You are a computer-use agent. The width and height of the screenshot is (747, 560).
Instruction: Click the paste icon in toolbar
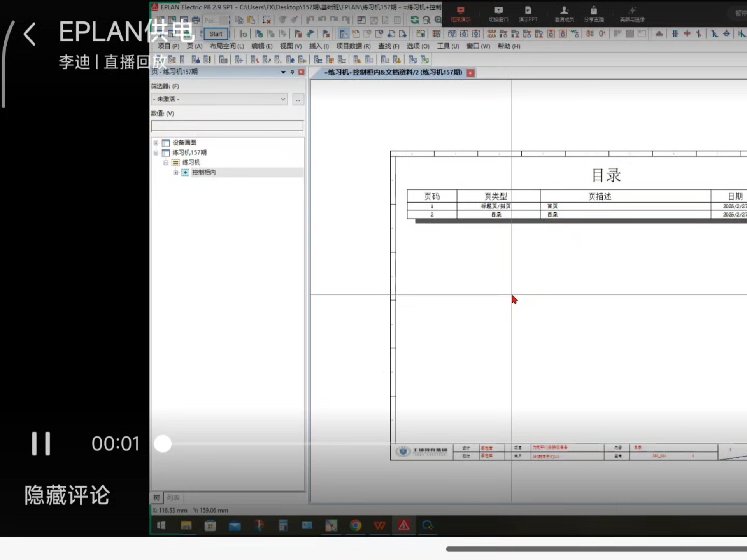251,19
